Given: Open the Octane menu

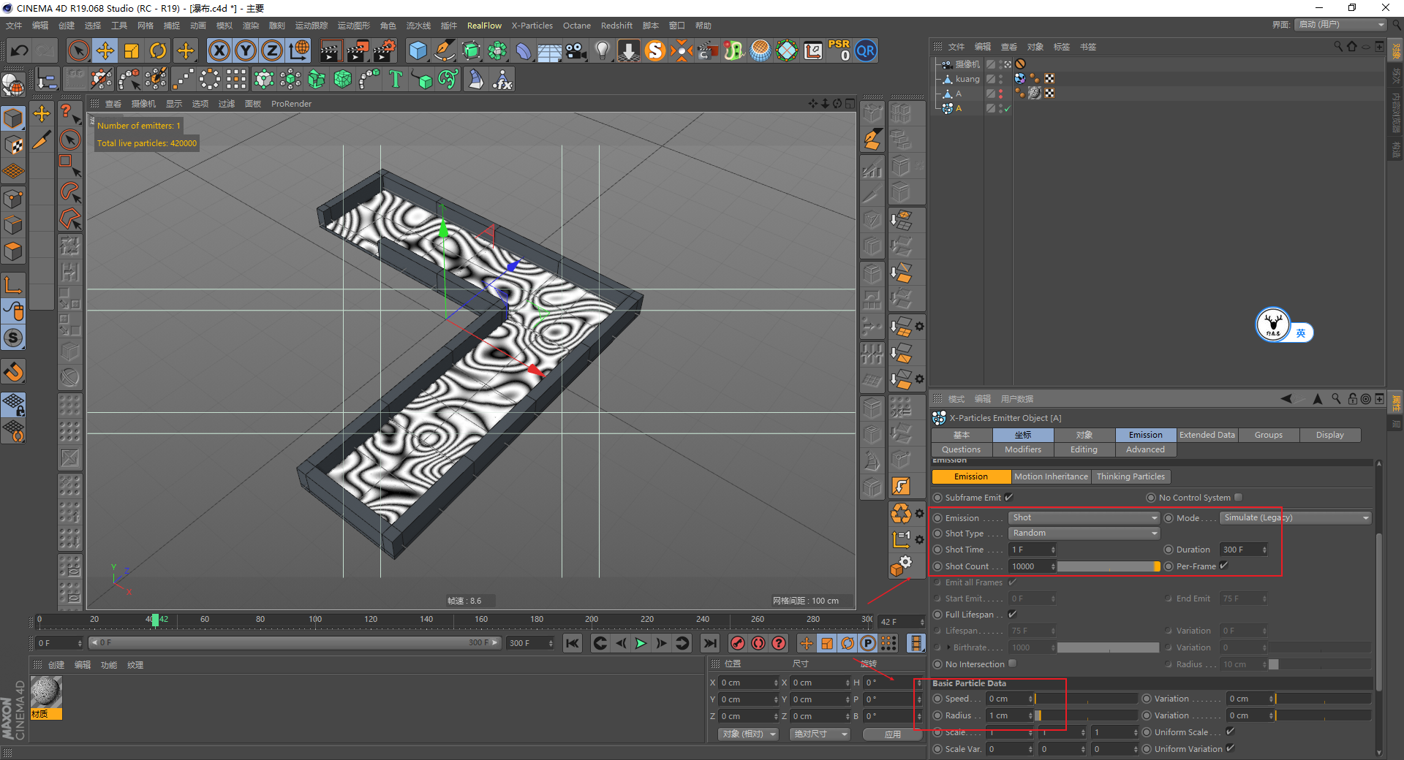Looking at the screenshot, I should (x=576, y=26).
